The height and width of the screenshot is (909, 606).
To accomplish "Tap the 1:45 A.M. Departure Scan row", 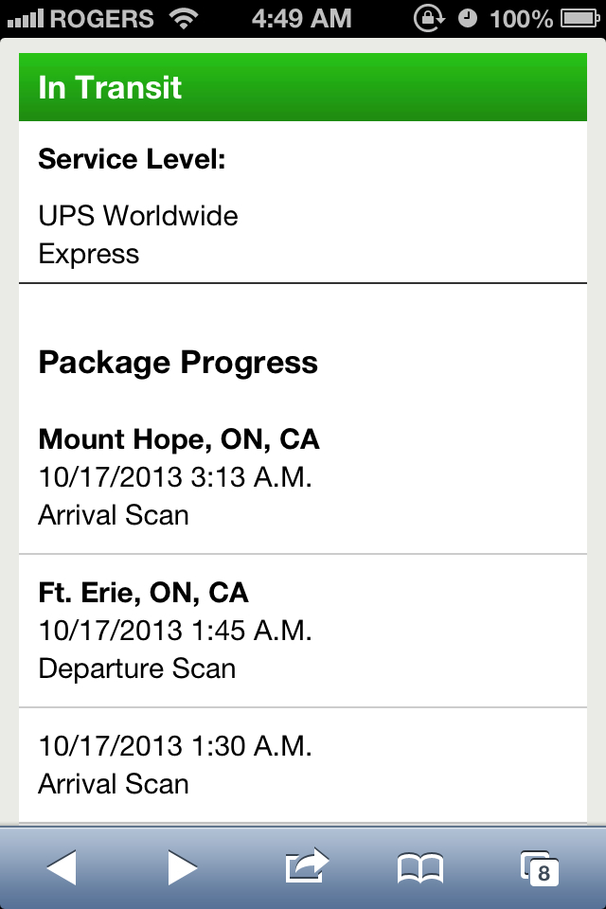I will [303, 631].
